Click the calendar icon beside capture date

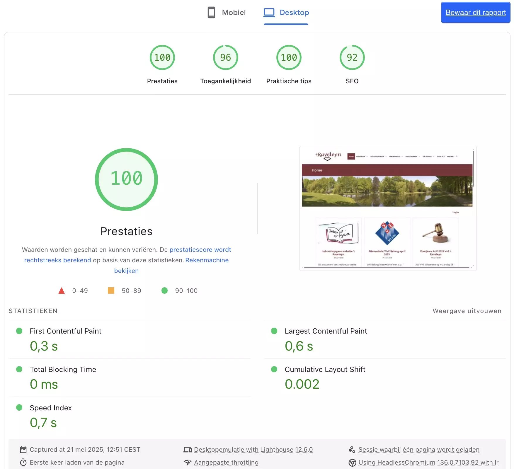point(23,450)
